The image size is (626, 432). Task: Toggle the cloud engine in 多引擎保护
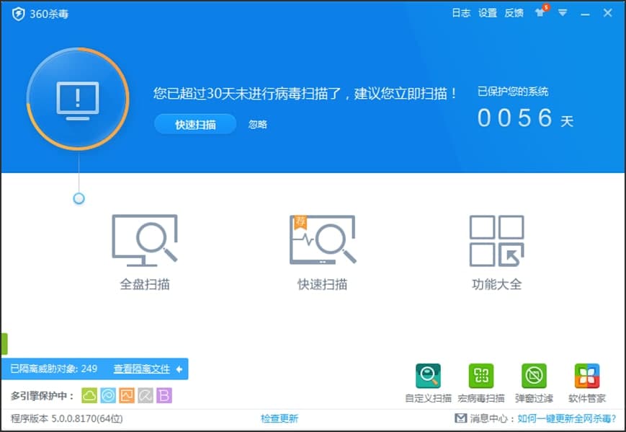(89, 394)
